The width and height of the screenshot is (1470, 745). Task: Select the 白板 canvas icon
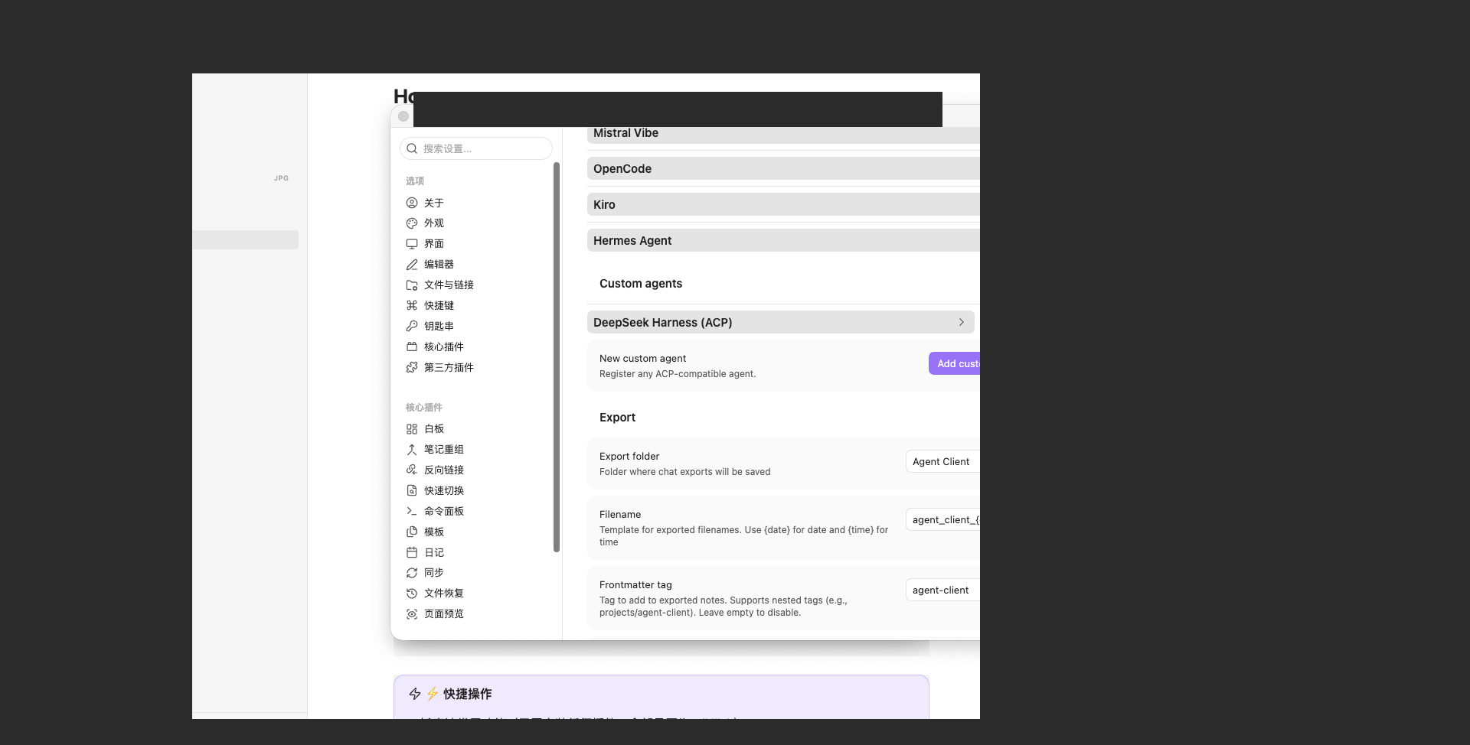coord(412,429)
